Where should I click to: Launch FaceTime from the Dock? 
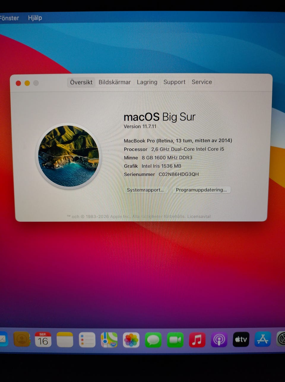(x=175, y=340)
